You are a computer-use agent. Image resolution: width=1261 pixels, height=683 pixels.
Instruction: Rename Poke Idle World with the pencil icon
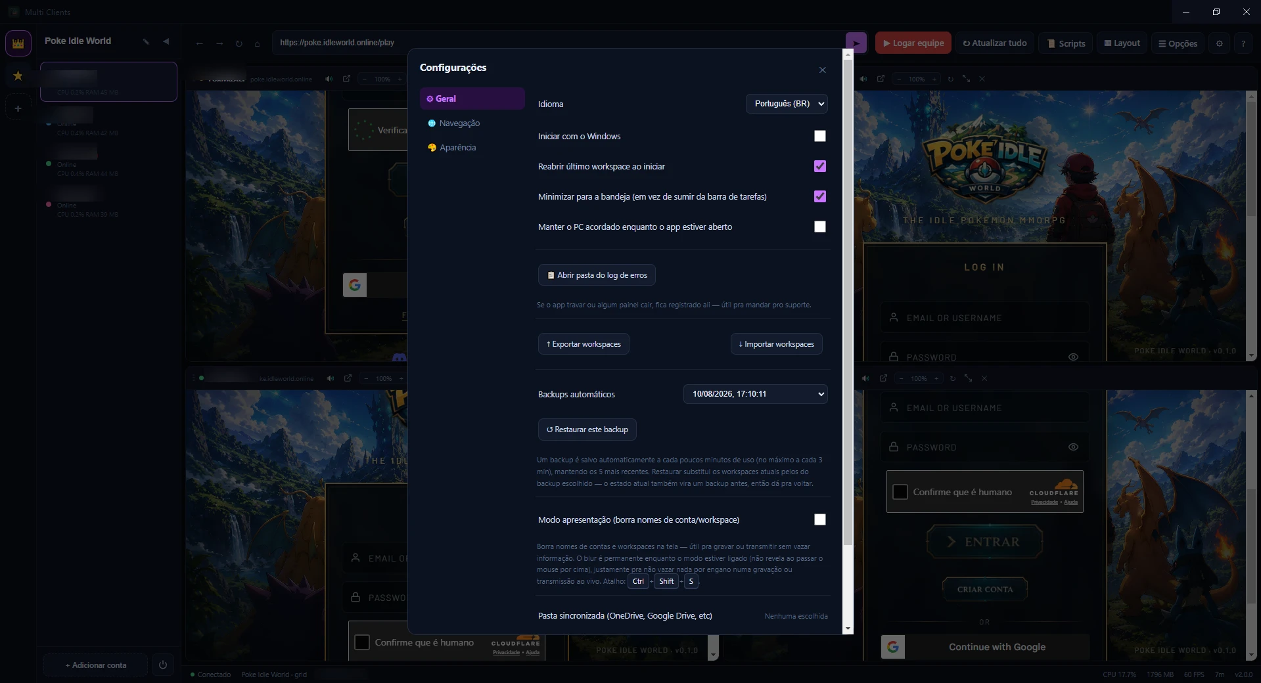(146, 41)
